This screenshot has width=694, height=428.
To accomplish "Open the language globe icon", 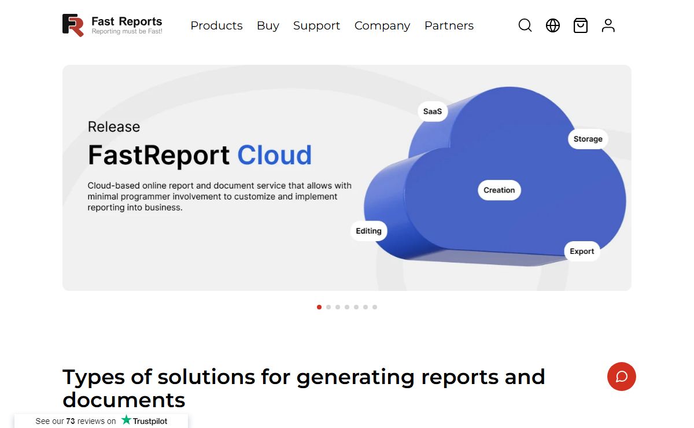I will pos(553,25).
